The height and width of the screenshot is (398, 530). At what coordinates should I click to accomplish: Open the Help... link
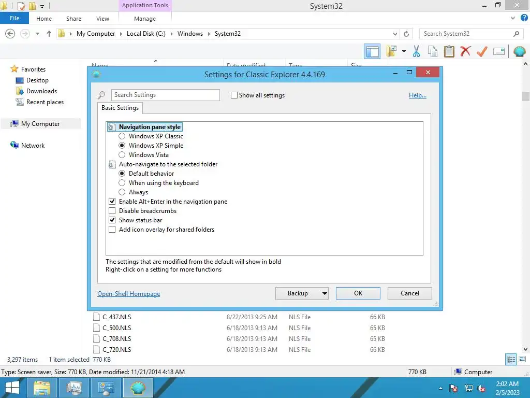click(418, 95)
